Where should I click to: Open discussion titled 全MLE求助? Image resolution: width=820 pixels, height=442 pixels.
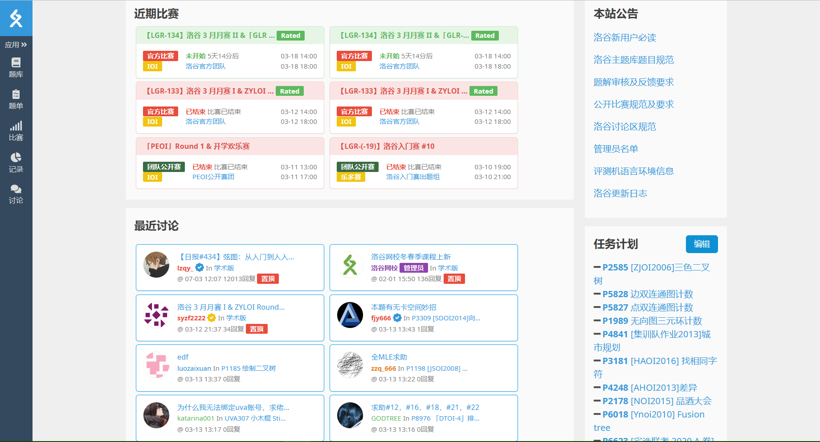tap(389, 357)
